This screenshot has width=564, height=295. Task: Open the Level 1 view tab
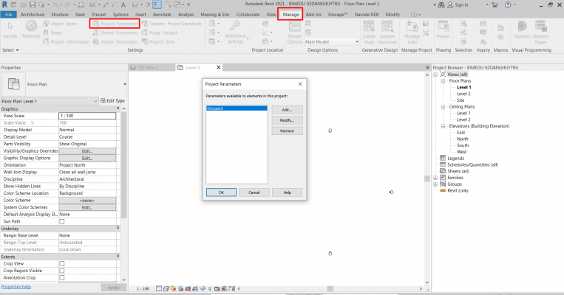(x=192, y=68)
